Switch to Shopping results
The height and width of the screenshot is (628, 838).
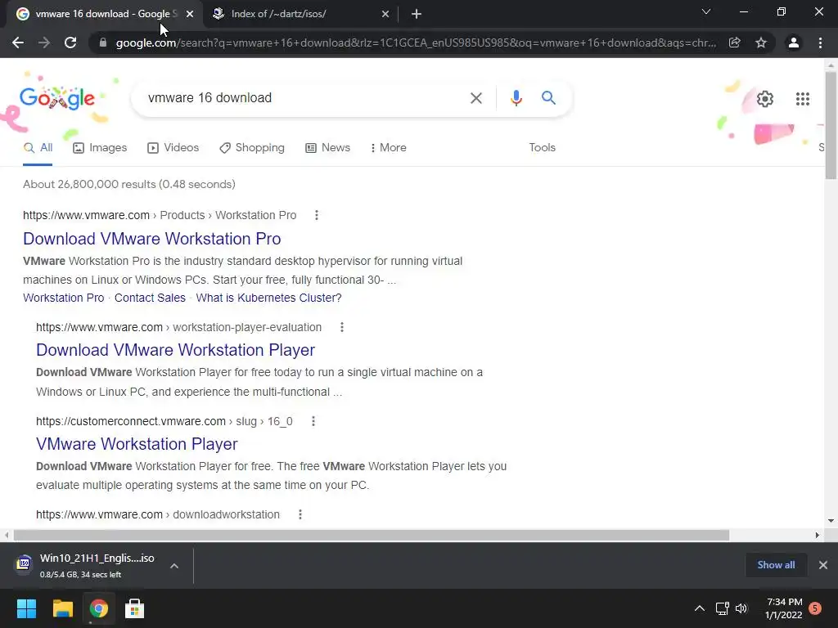click(x=252, y=148)
